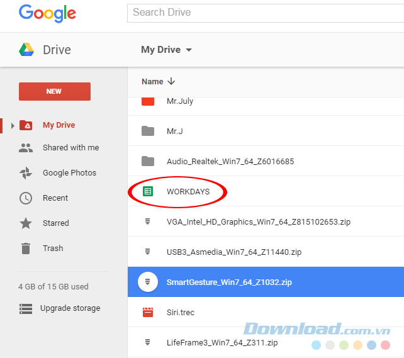Show Starred items
The image size is (404, 358).
[56, 223]
